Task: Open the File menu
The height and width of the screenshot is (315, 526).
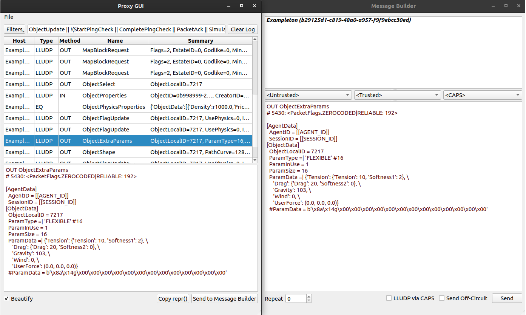Action: pyautogui.click(x=8, y=17)
